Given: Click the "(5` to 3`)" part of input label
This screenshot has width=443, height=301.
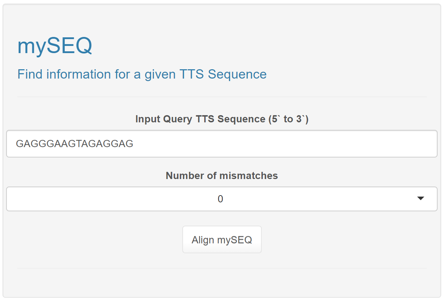Looking at the screenshot, I should point(289,119).
